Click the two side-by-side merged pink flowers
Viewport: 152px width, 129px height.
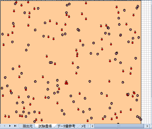[x=51, y=63]
